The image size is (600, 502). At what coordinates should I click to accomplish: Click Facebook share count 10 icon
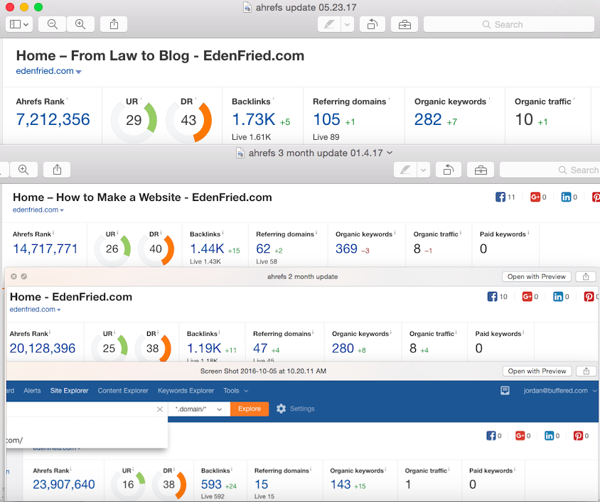pyautogui.click(x=492, y=297)
